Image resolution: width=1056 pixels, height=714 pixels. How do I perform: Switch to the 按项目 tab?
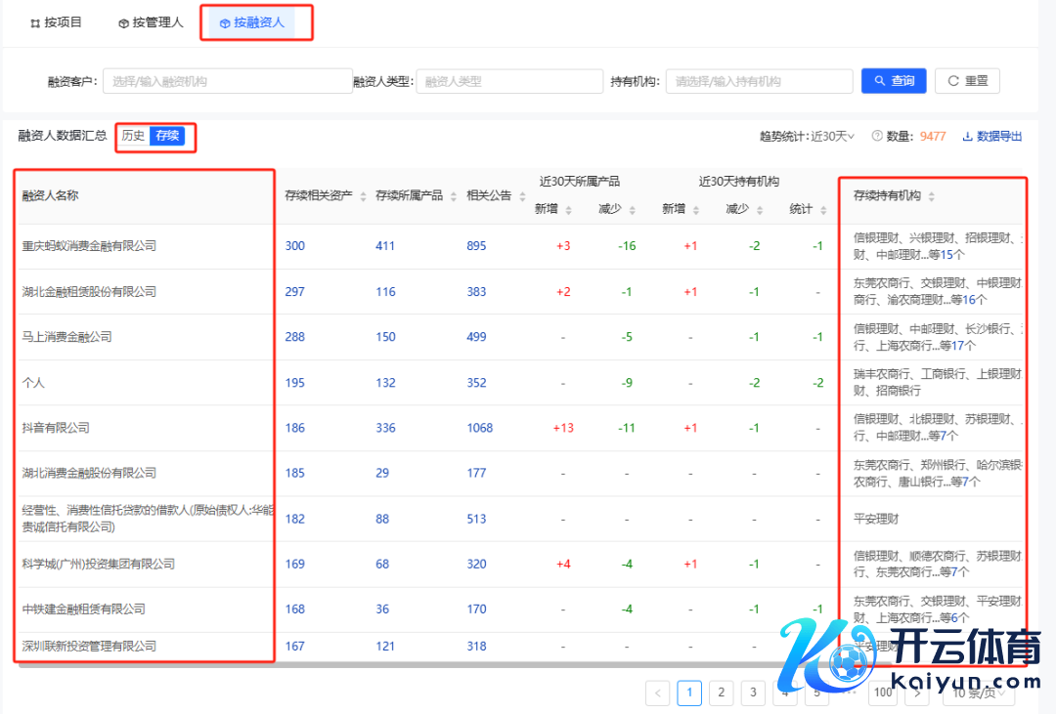click(57, 22)
